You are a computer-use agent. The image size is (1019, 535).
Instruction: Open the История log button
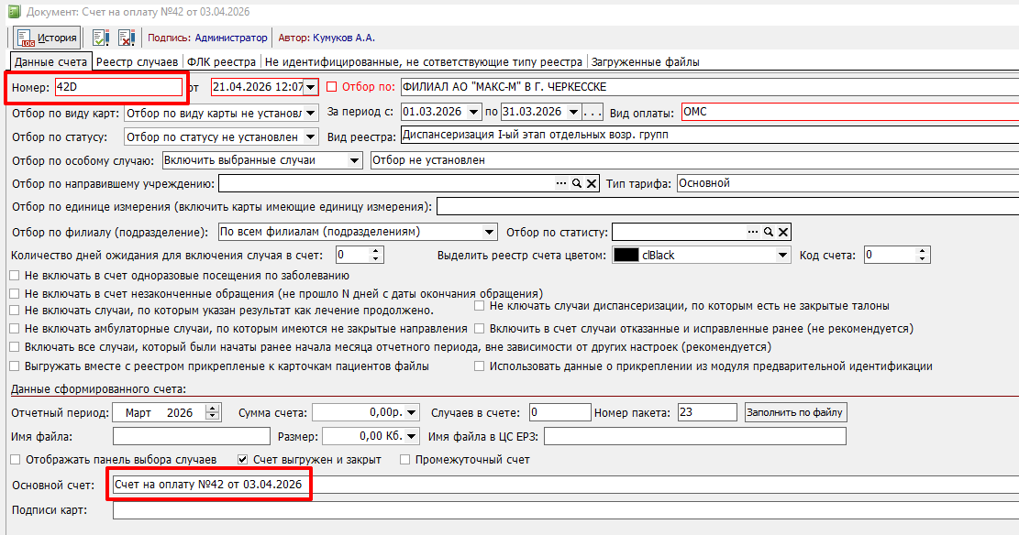[48, 38]
